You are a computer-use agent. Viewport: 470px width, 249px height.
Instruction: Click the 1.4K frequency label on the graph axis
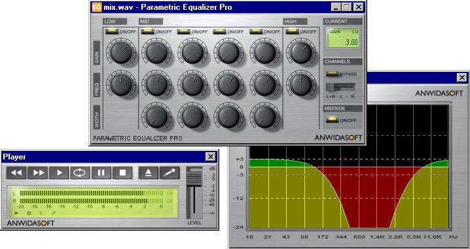click(x=377, y=237)
